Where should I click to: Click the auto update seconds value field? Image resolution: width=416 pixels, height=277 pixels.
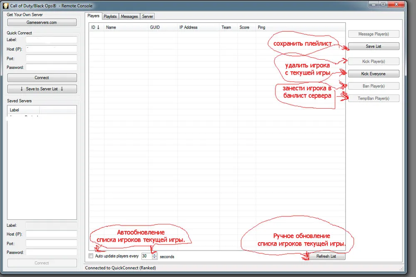click(147, 256)
